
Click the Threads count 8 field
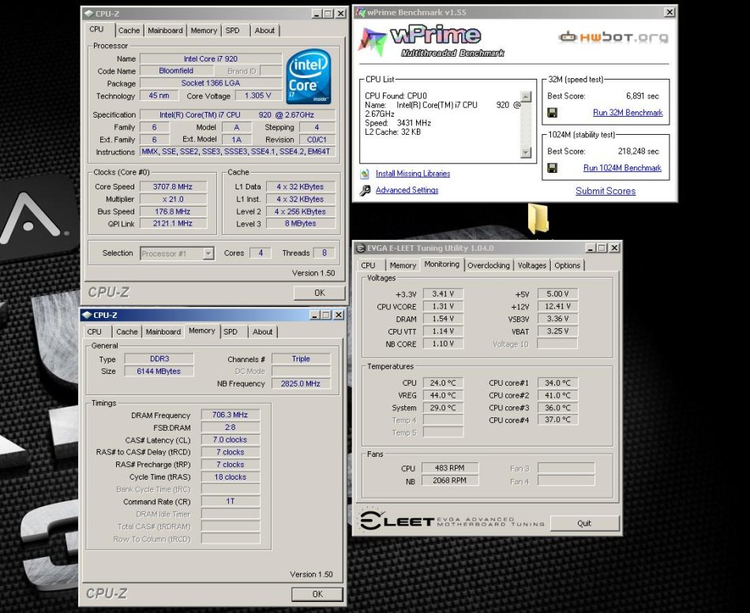324,252
